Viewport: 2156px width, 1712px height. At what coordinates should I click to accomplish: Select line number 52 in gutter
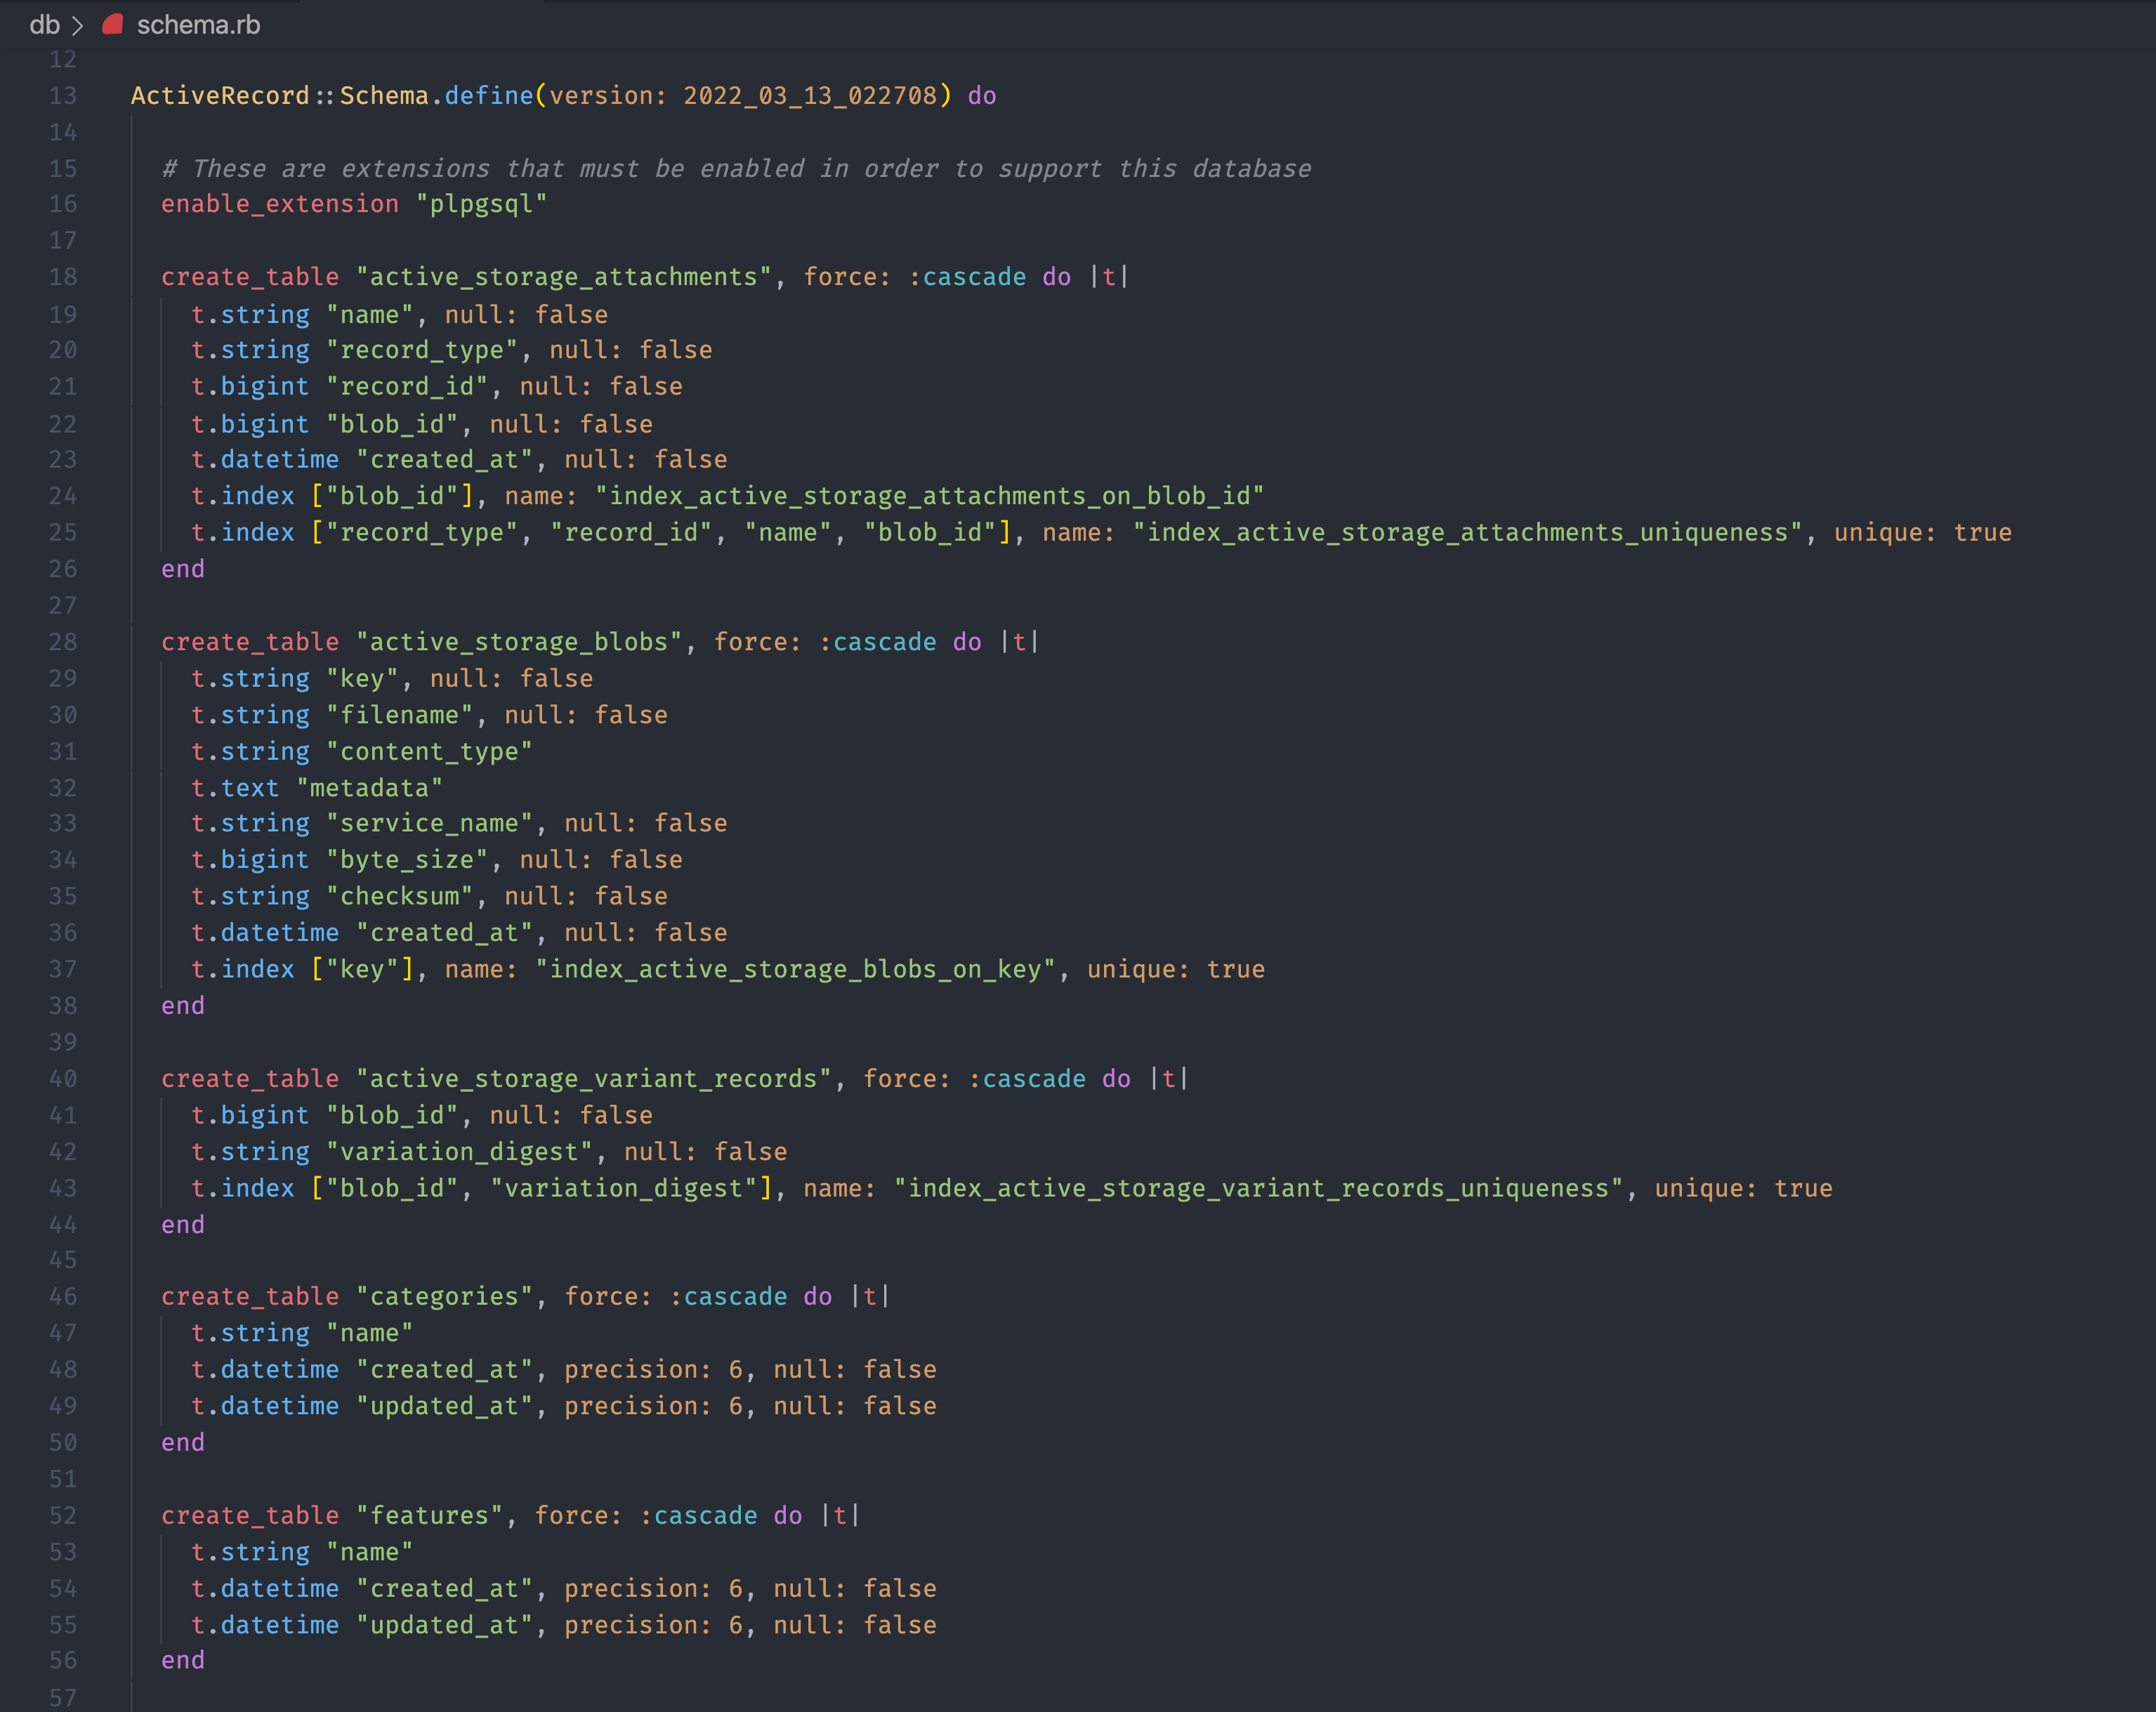pos(63,1516)
